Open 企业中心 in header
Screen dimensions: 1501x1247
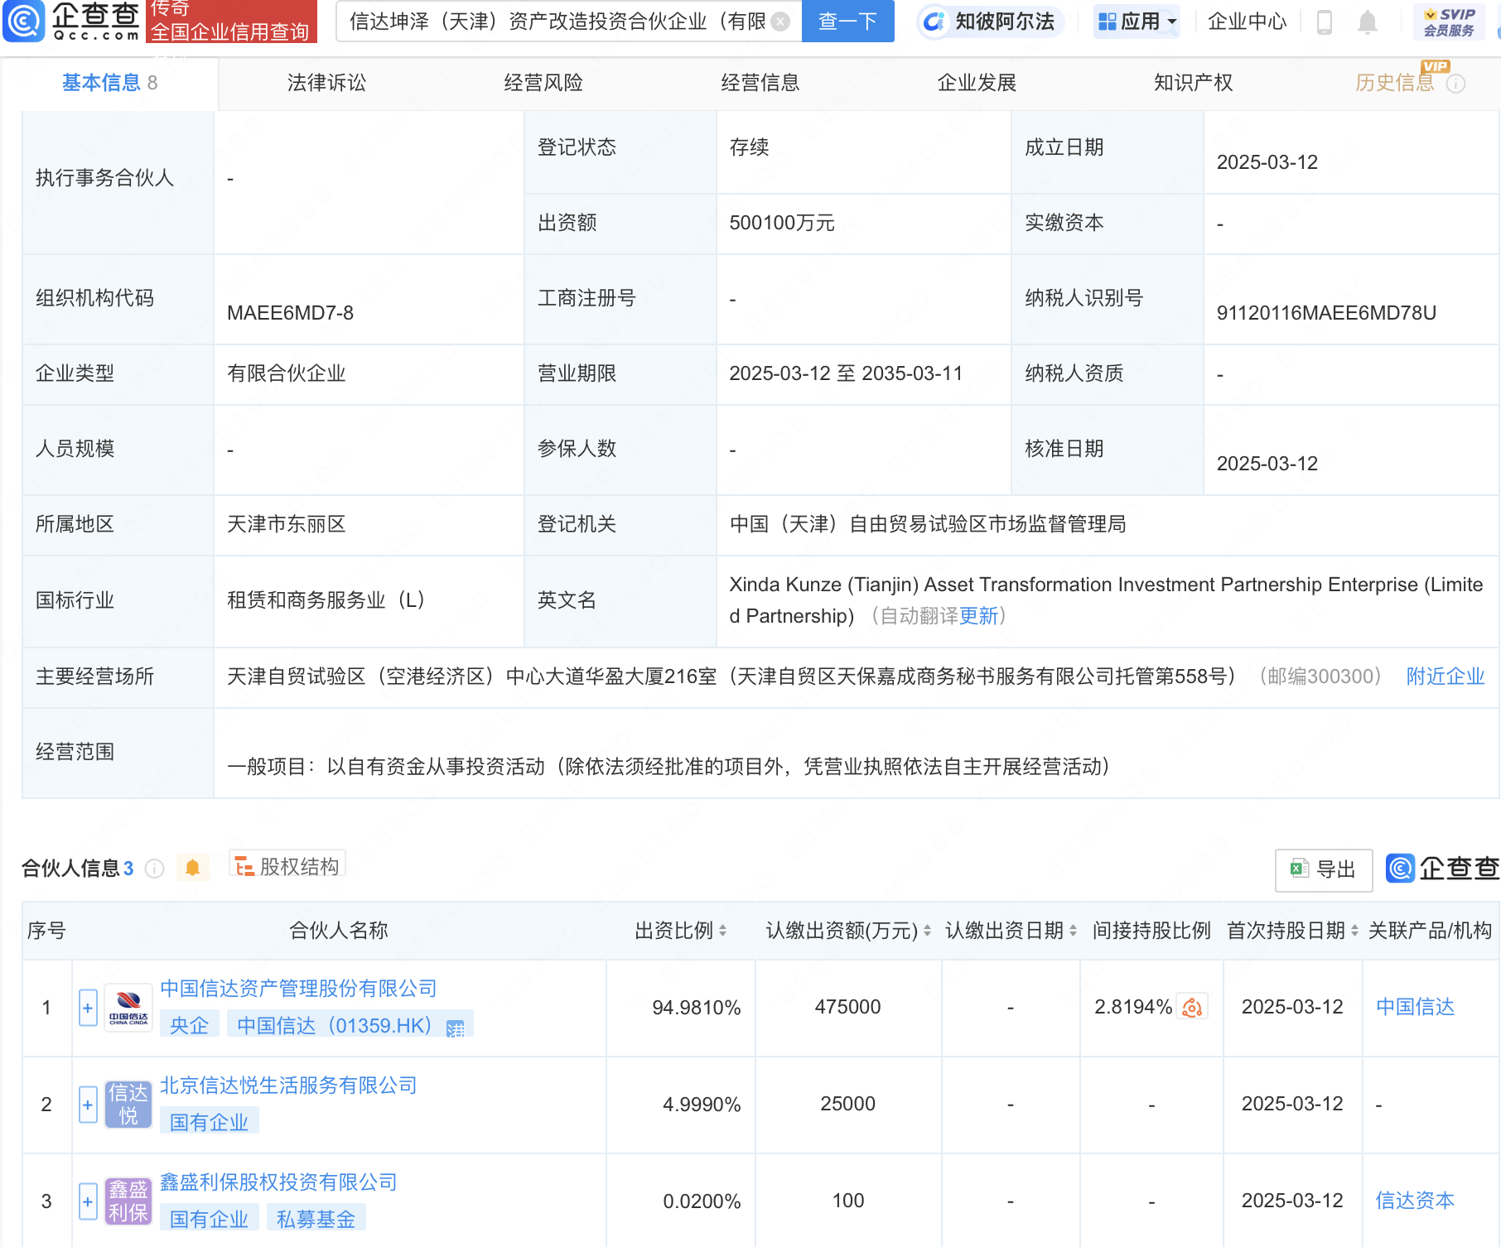1247,22
